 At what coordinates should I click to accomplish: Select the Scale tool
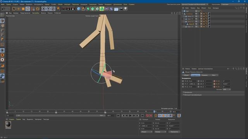coord(23,9)
